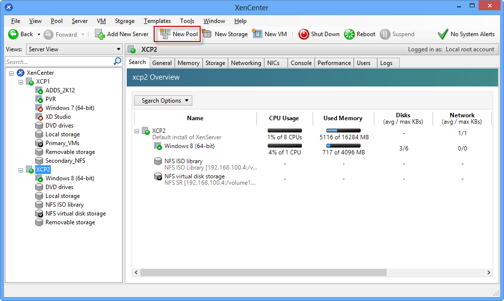Viewport: 504px width, 301px height.
Task: Collapse the XCP1 server tree node
Action: [21, 82]
